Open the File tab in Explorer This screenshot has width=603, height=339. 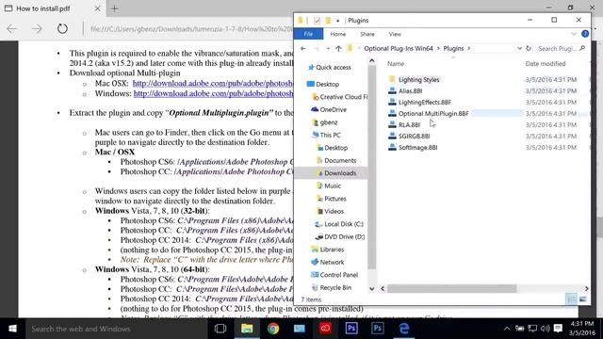click(x=308, y=34)
